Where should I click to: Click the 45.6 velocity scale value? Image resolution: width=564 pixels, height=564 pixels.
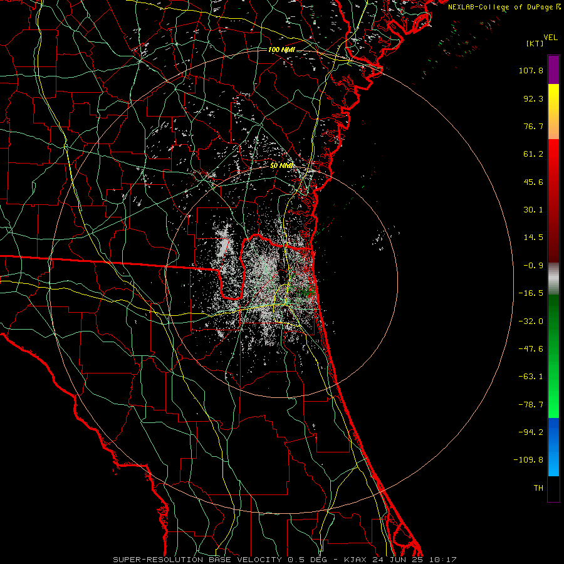533,182
